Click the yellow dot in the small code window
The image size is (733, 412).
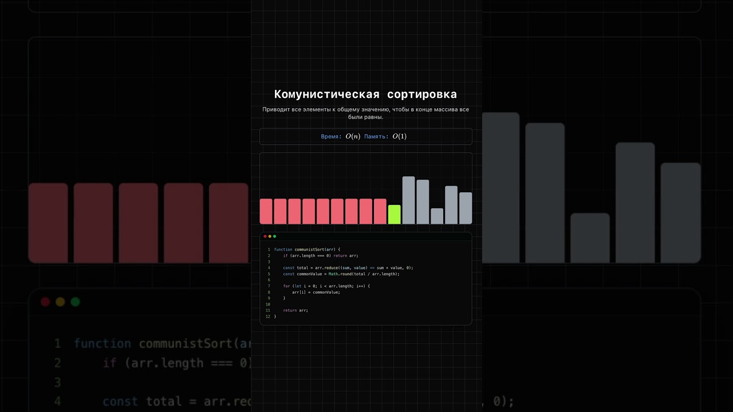tap(270, 236)
